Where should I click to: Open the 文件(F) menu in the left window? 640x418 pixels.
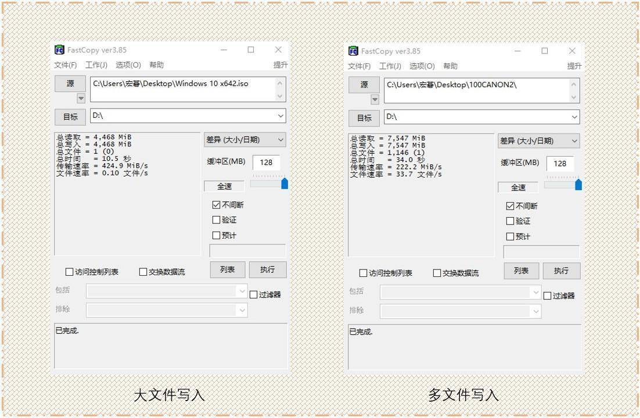64,64
